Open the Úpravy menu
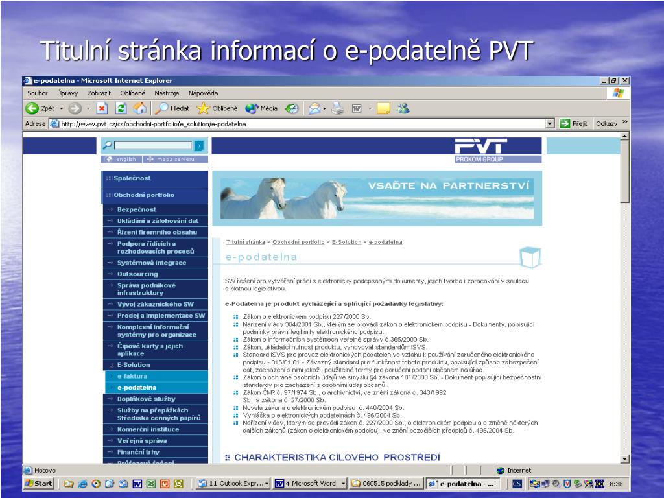This screenshot has height=498, width=664. (x=67, y=93)
